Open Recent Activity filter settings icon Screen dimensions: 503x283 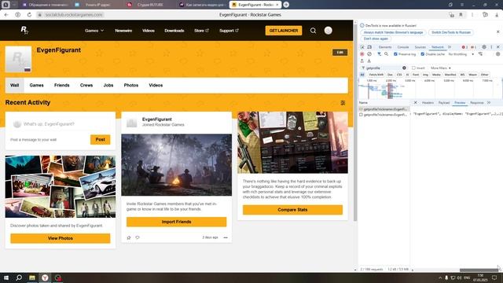[x=343, y=103]
